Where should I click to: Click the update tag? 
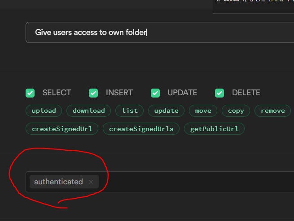(167, 111)
